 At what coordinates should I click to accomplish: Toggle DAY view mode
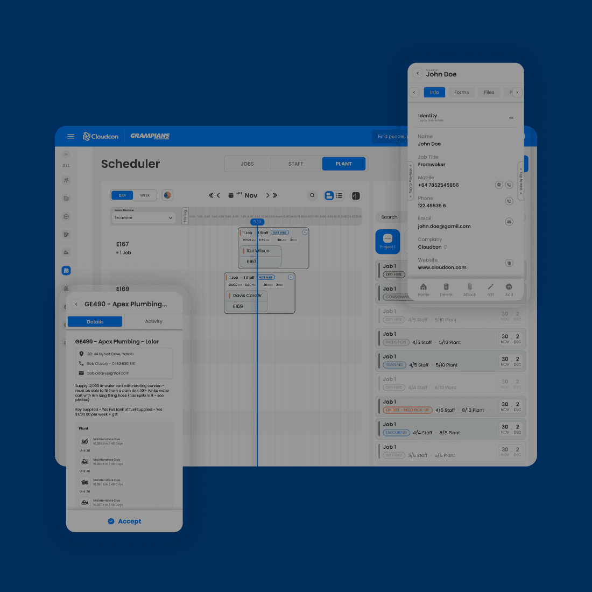(x=122, y=195)
